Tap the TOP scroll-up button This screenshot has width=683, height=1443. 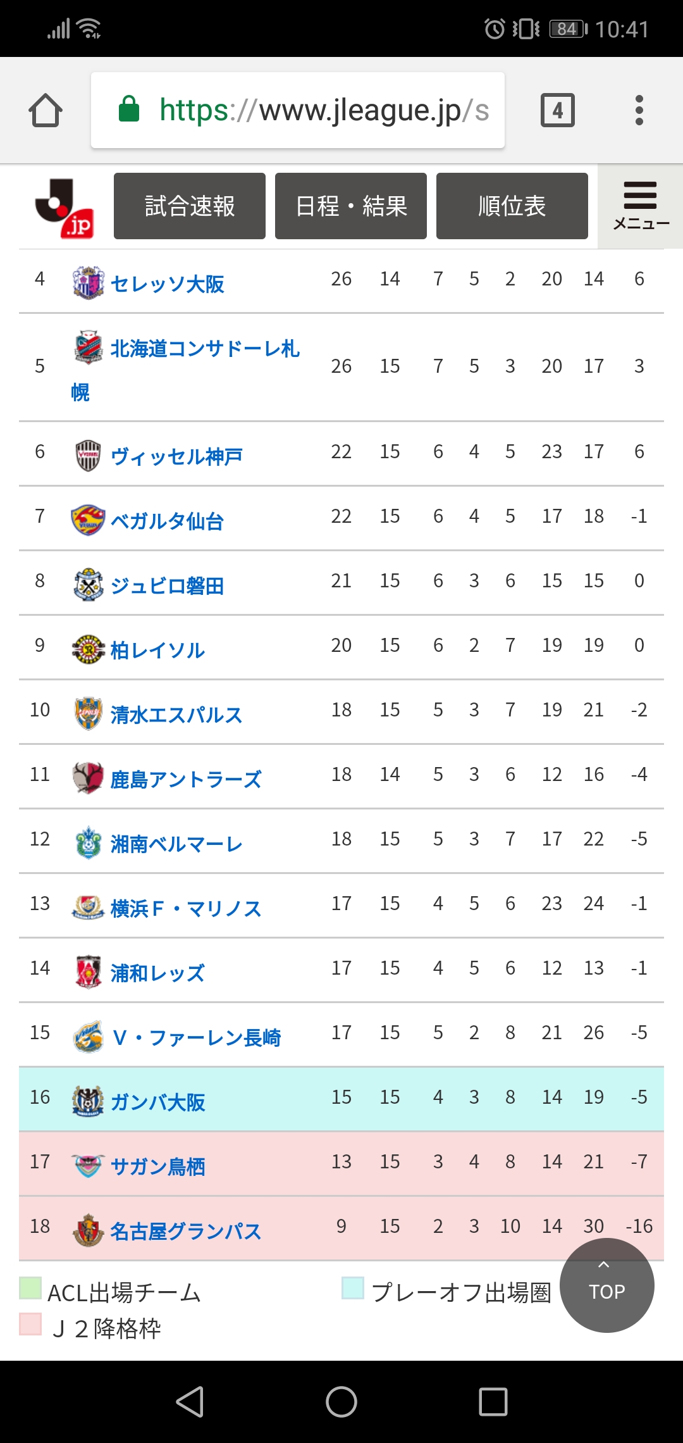[x=606, y=1285]
